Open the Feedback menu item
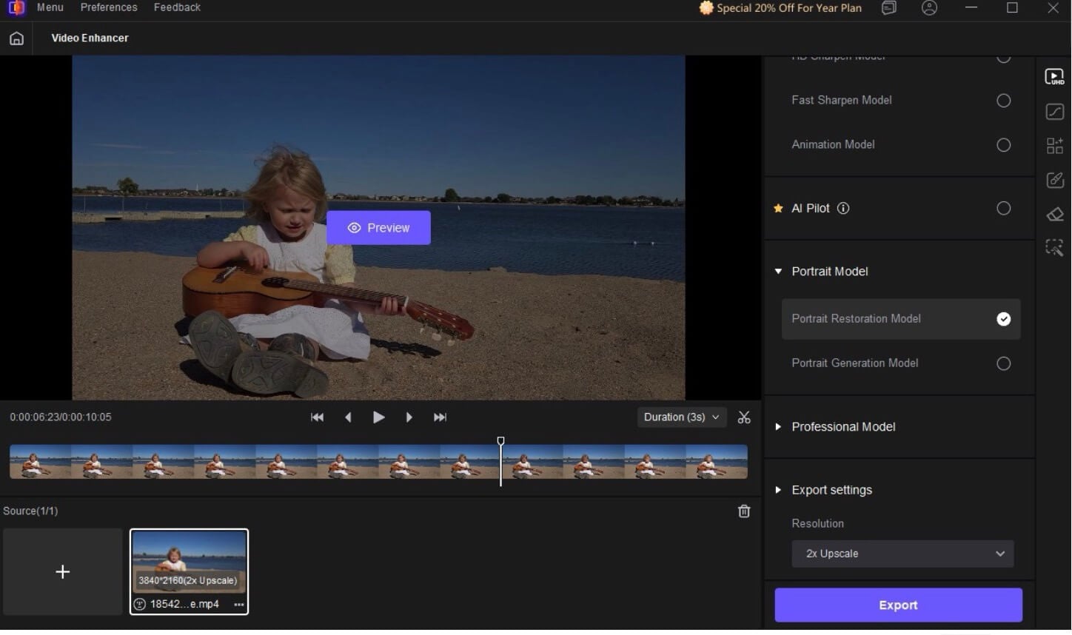 tap(177, 7)
